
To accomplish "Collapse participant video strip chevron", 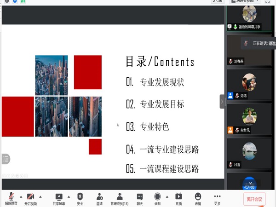I will (222, 102).
